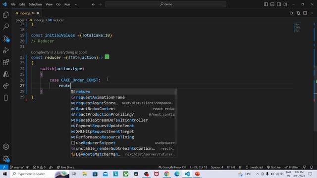This screenshot has height=178, width=317.
Task: Click Prettier in the status bar
Action: point(291,167)
